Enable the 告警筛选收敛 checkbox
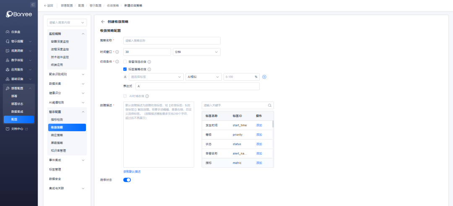 point(125,61)
